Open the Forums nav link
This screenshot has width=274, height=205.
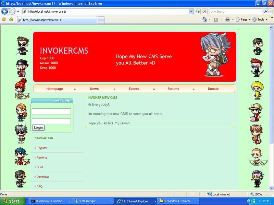(x=173, y=89)
